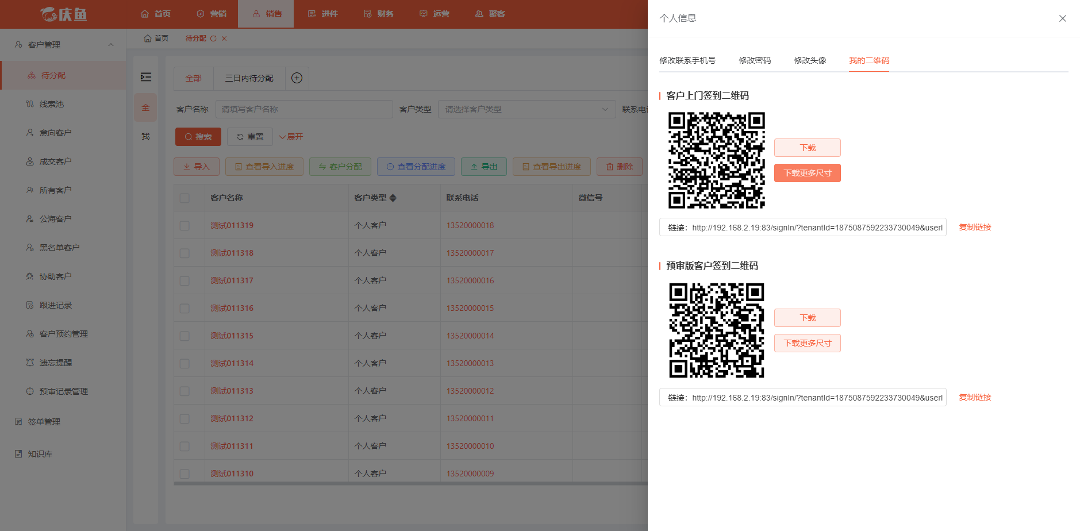Open 运营 in top navigation
The image size is (1080, 531).
pos(435,14)
